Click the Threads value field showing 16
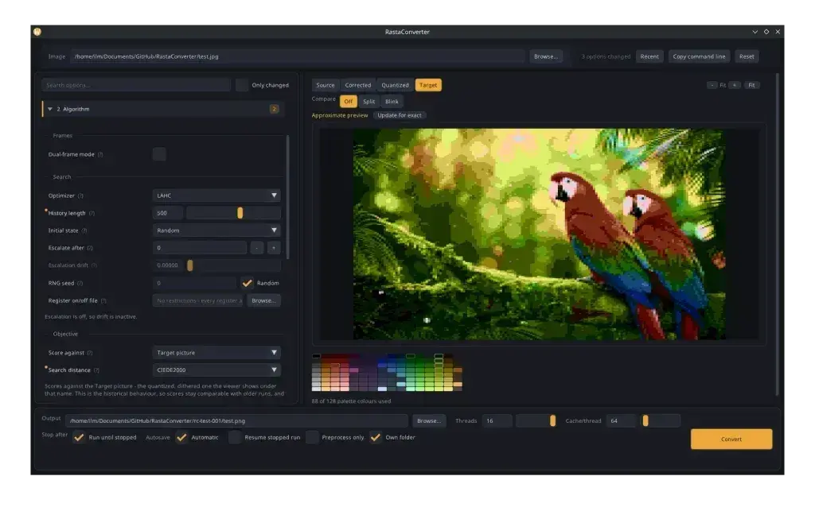The height and width of the screenshot is (511, 815). 497,420
